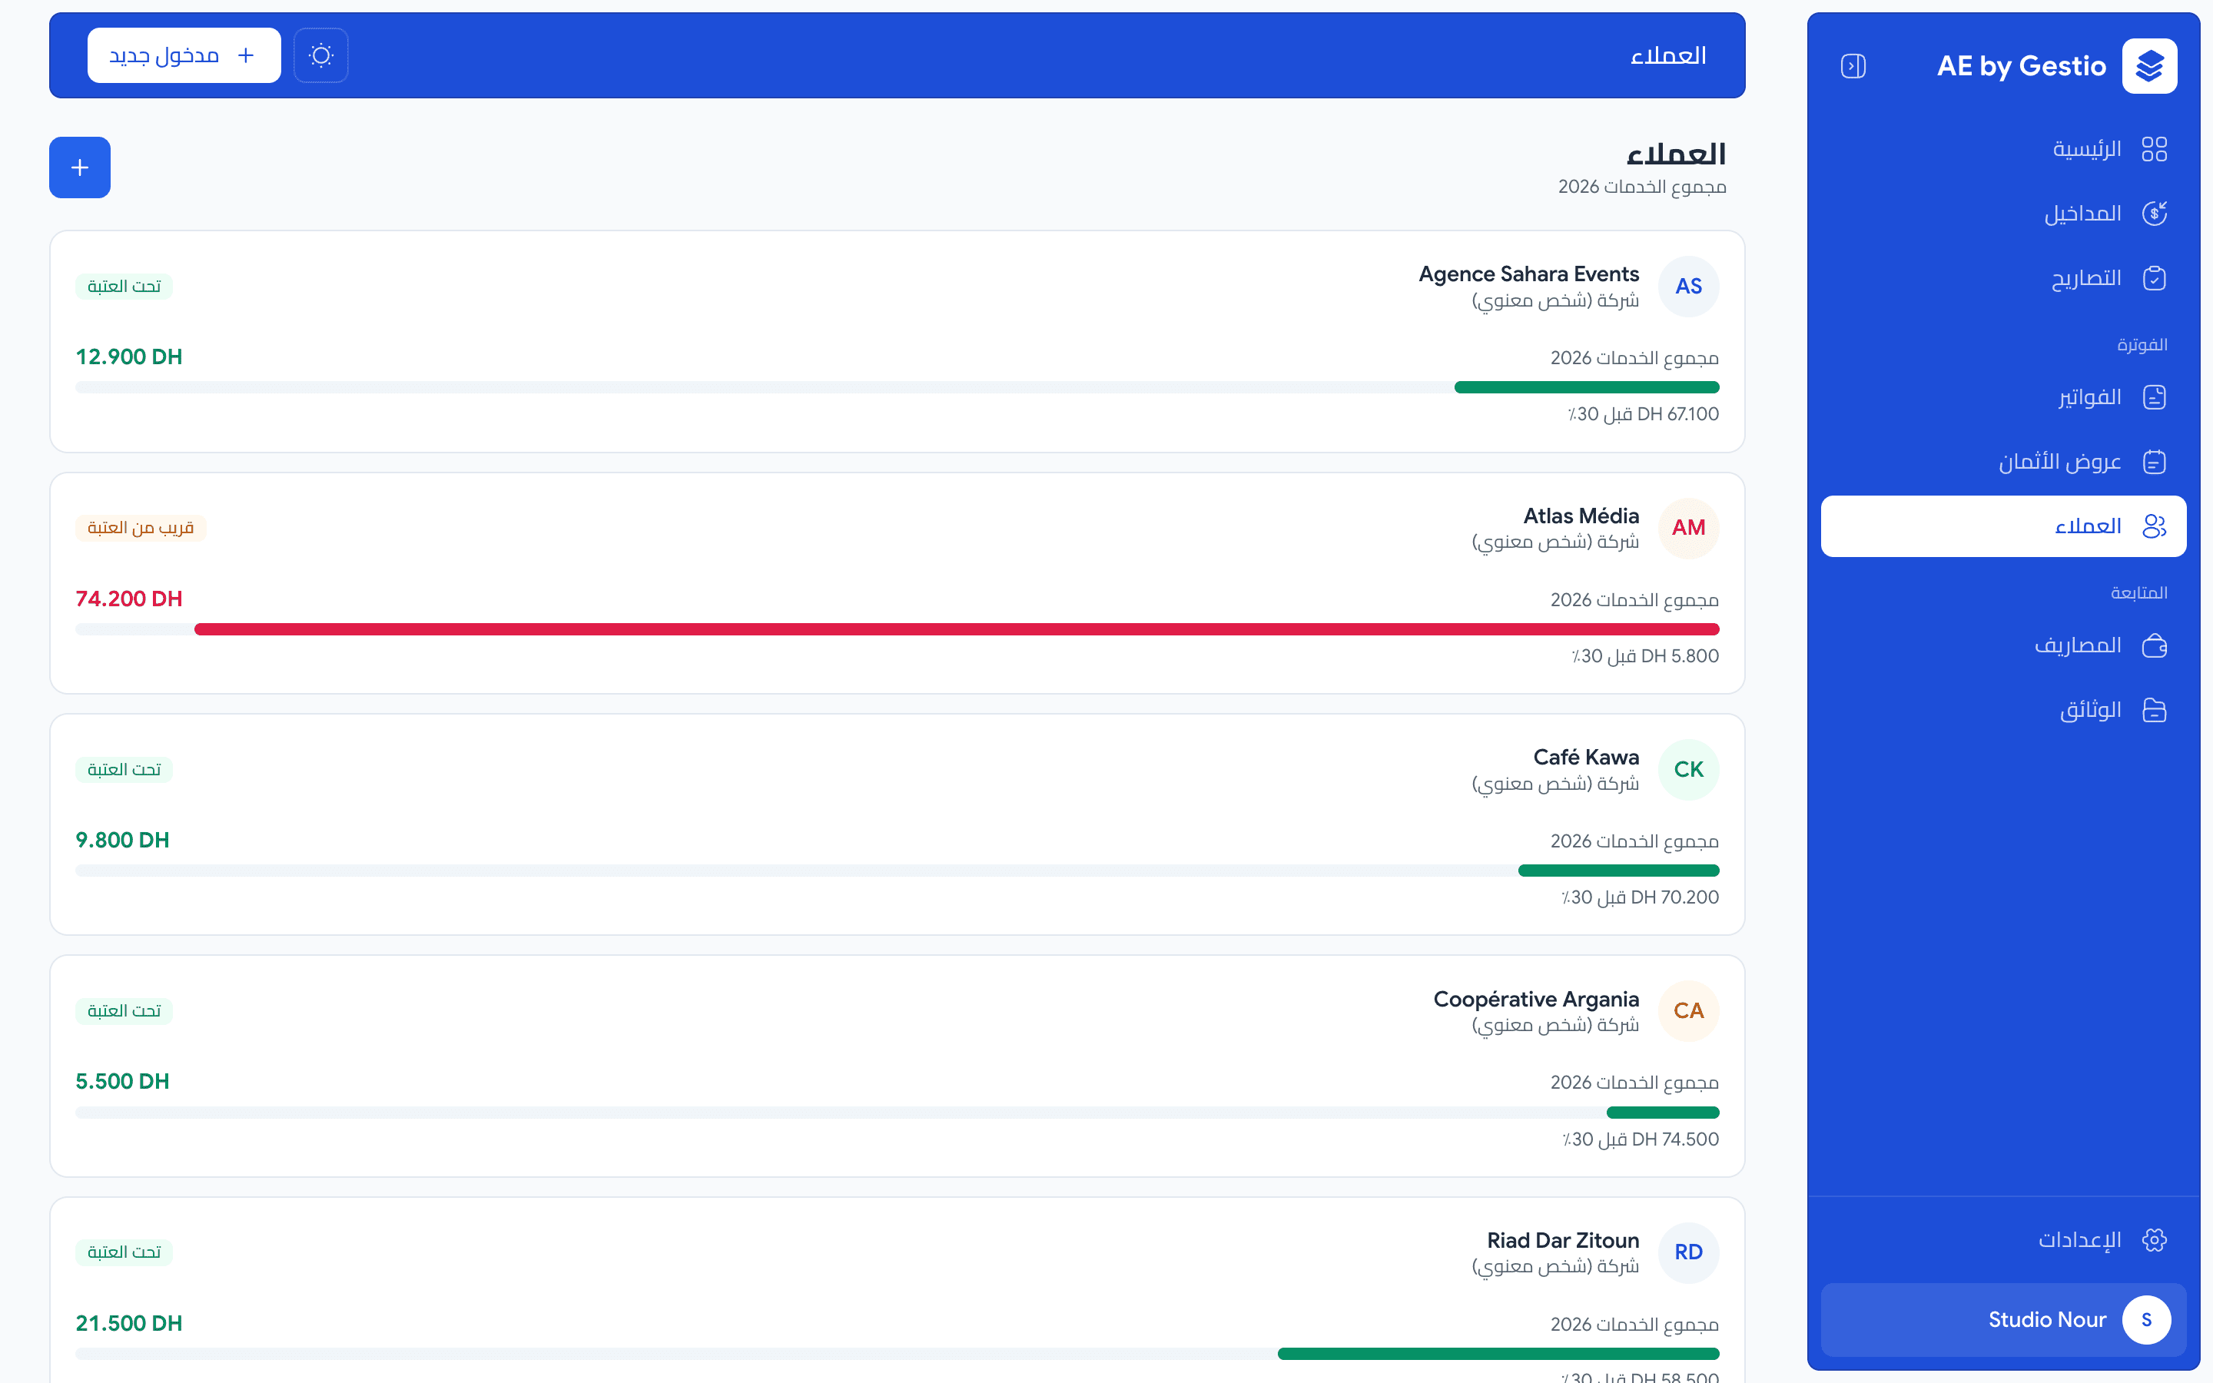
Task: Click the green Agence Sahara Events progress bar
Action: [x=1587, y=388]
